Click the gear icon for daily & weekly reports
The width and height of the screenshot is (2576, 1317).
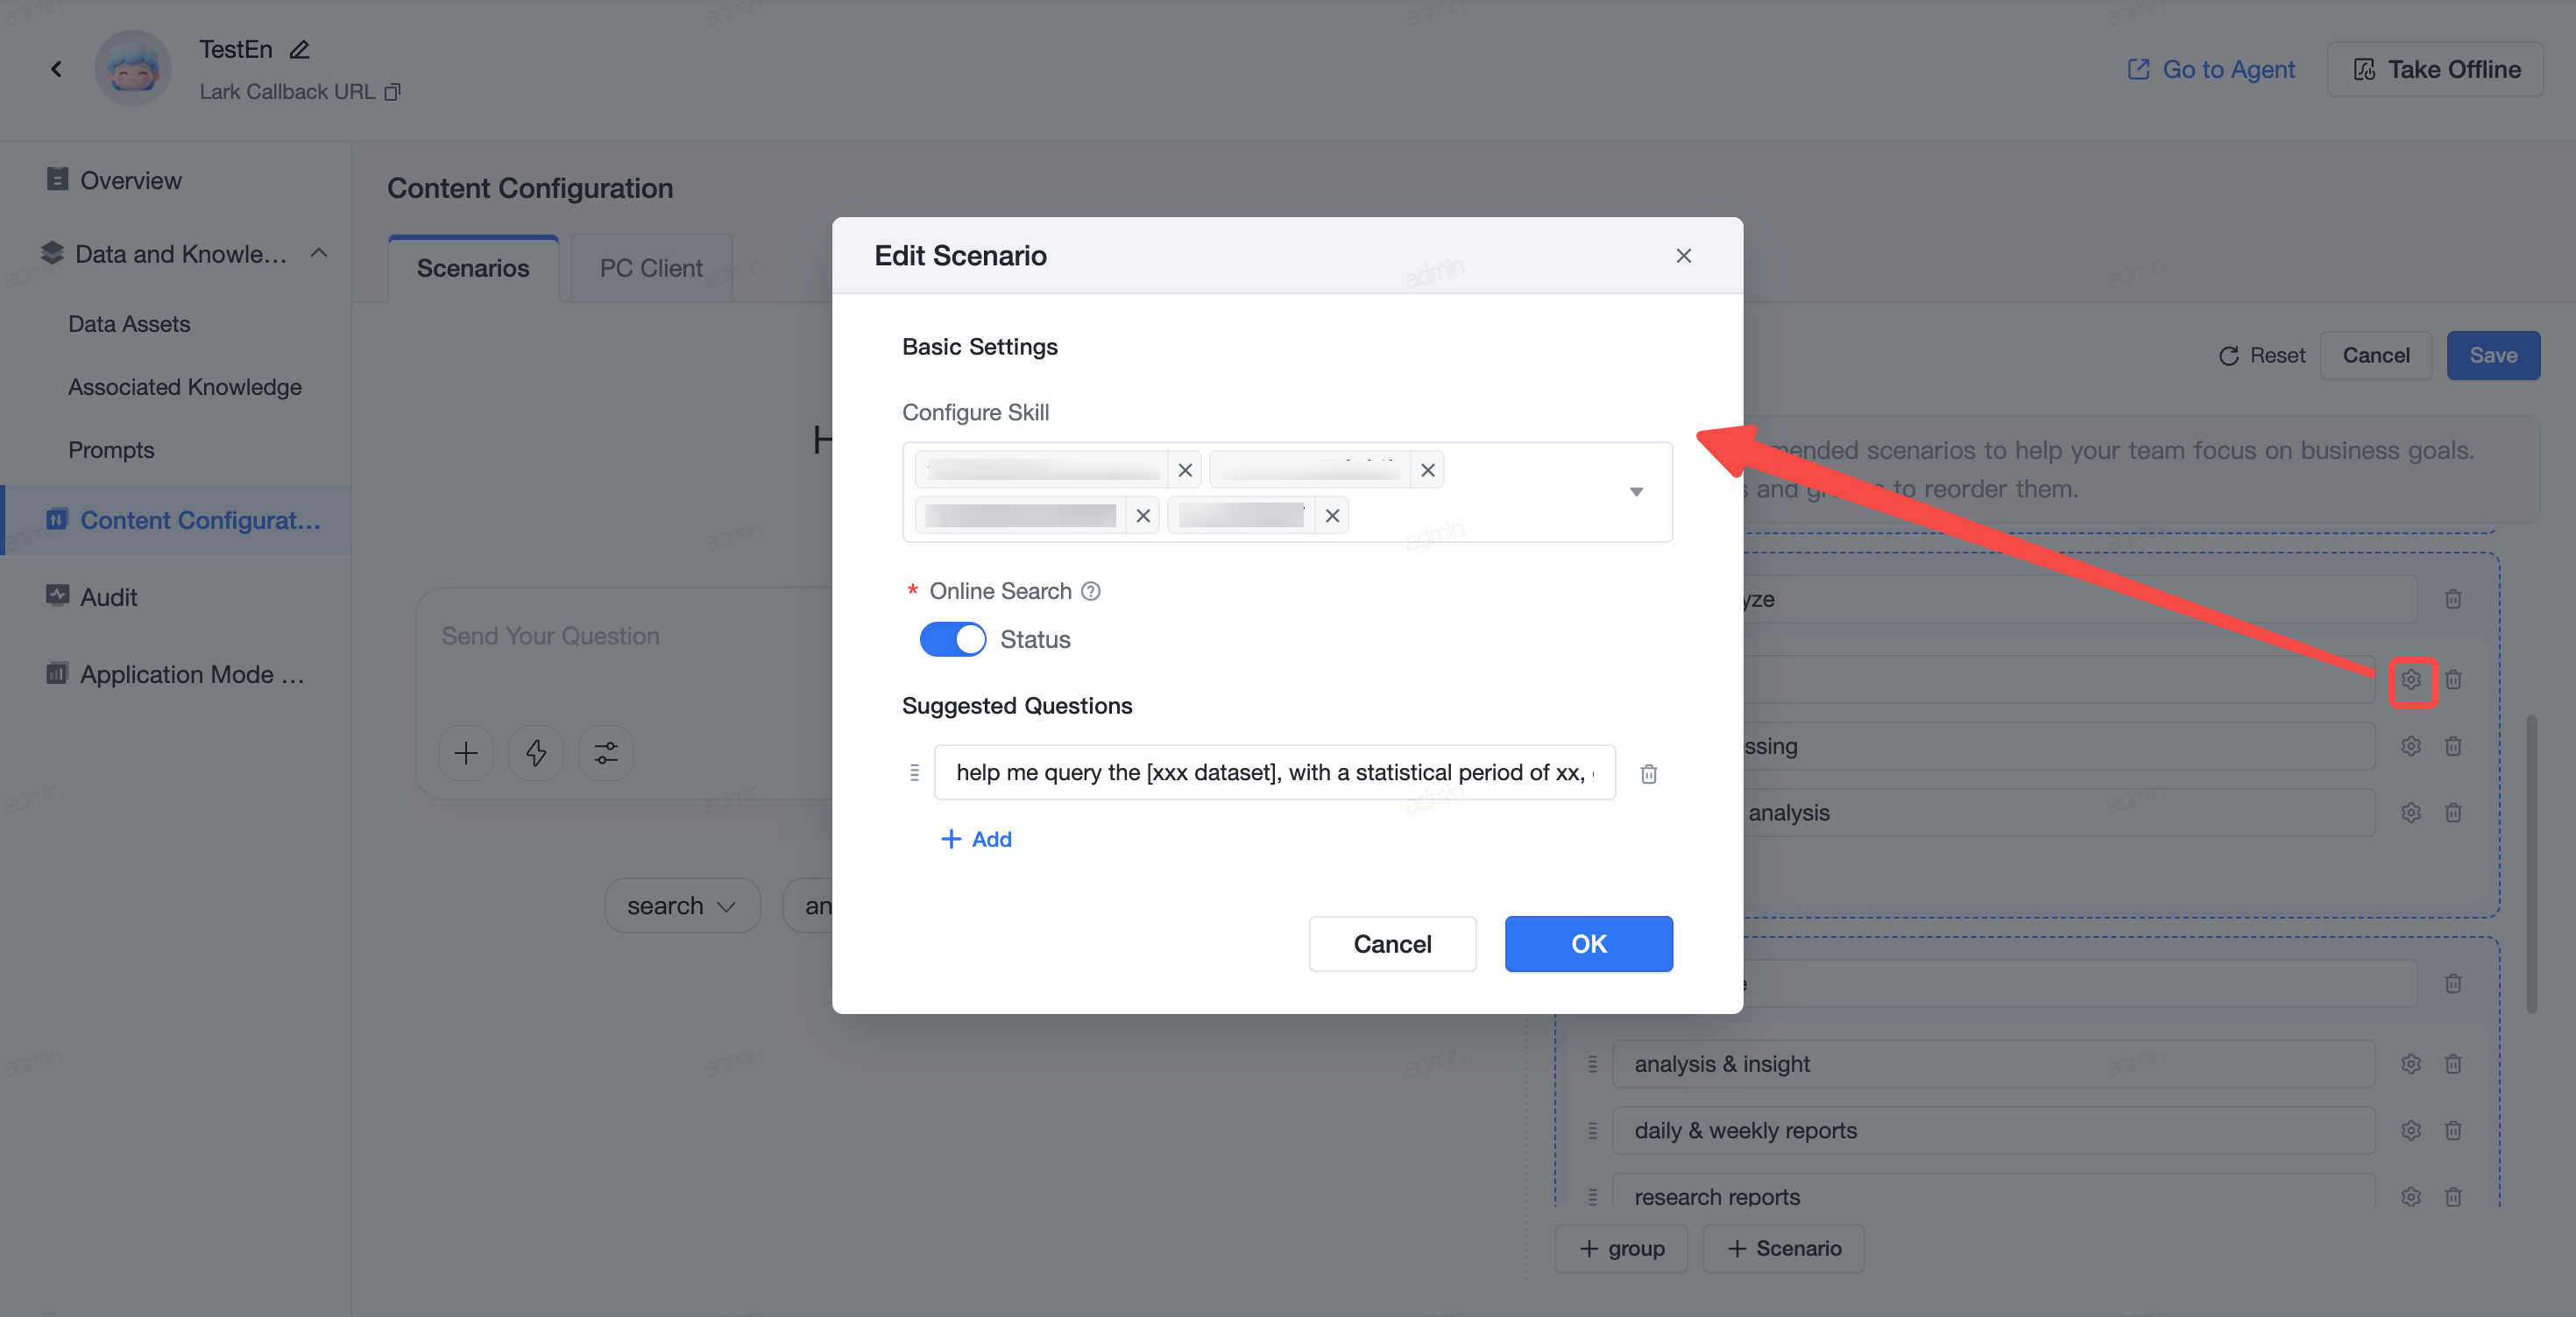click(2411, 1130)
